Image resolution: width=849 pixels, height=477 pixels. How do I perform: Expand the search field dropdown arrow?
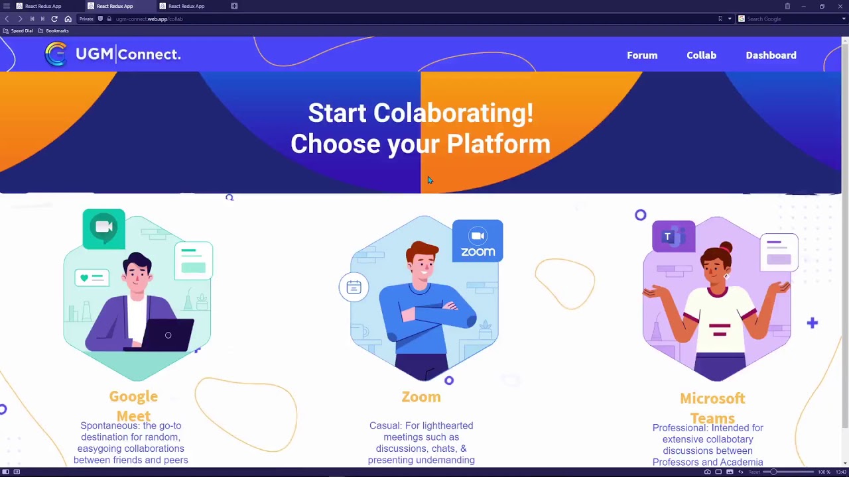point(844,19)
